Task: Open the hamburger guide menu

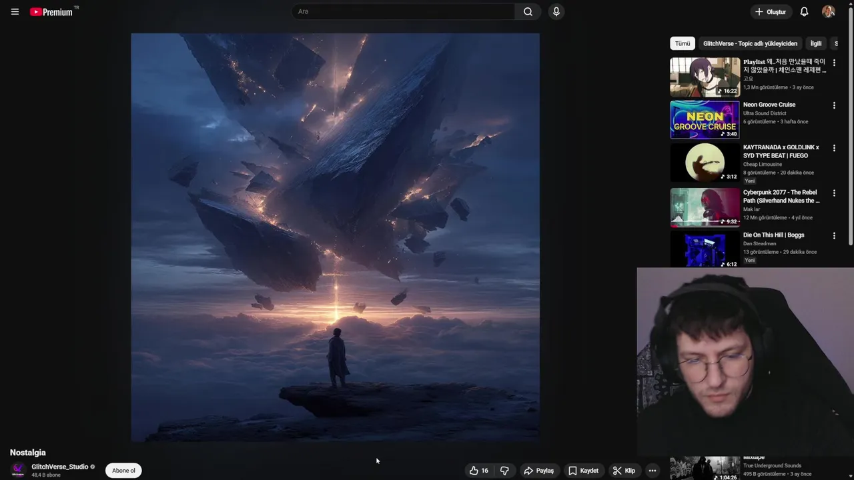Action: [x=15, y=11]
